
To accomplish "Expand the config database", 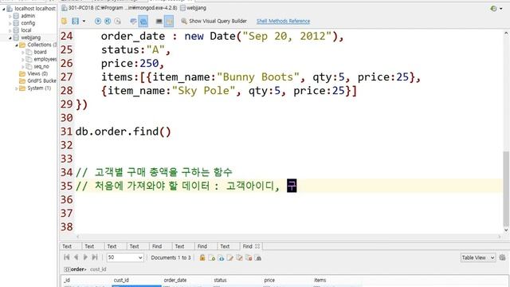I will tap(10, 23).
